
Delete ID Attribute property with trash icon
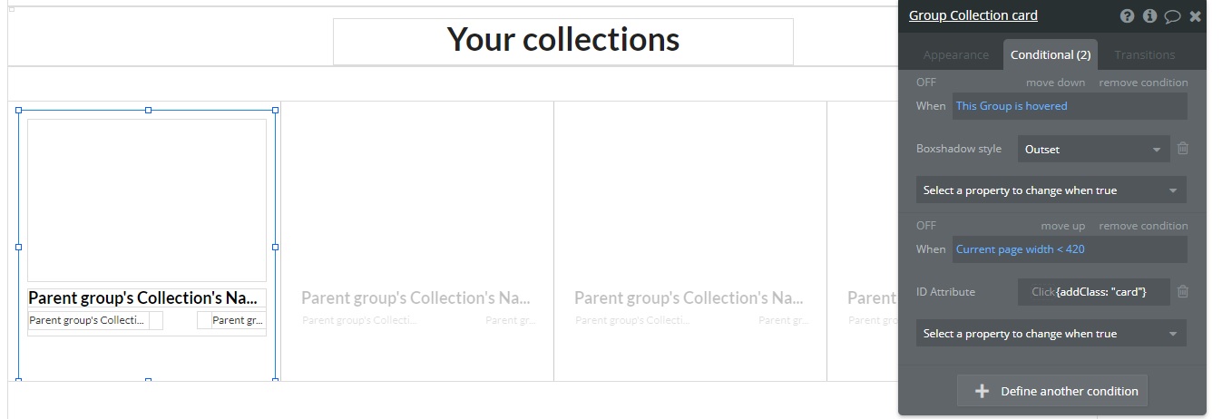point(1183,292)
